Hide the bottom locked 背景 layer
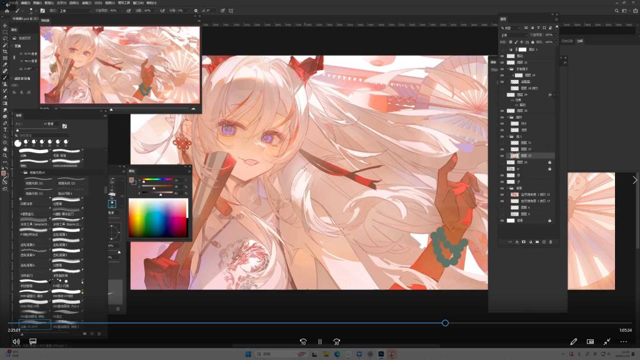 [502, 221]
